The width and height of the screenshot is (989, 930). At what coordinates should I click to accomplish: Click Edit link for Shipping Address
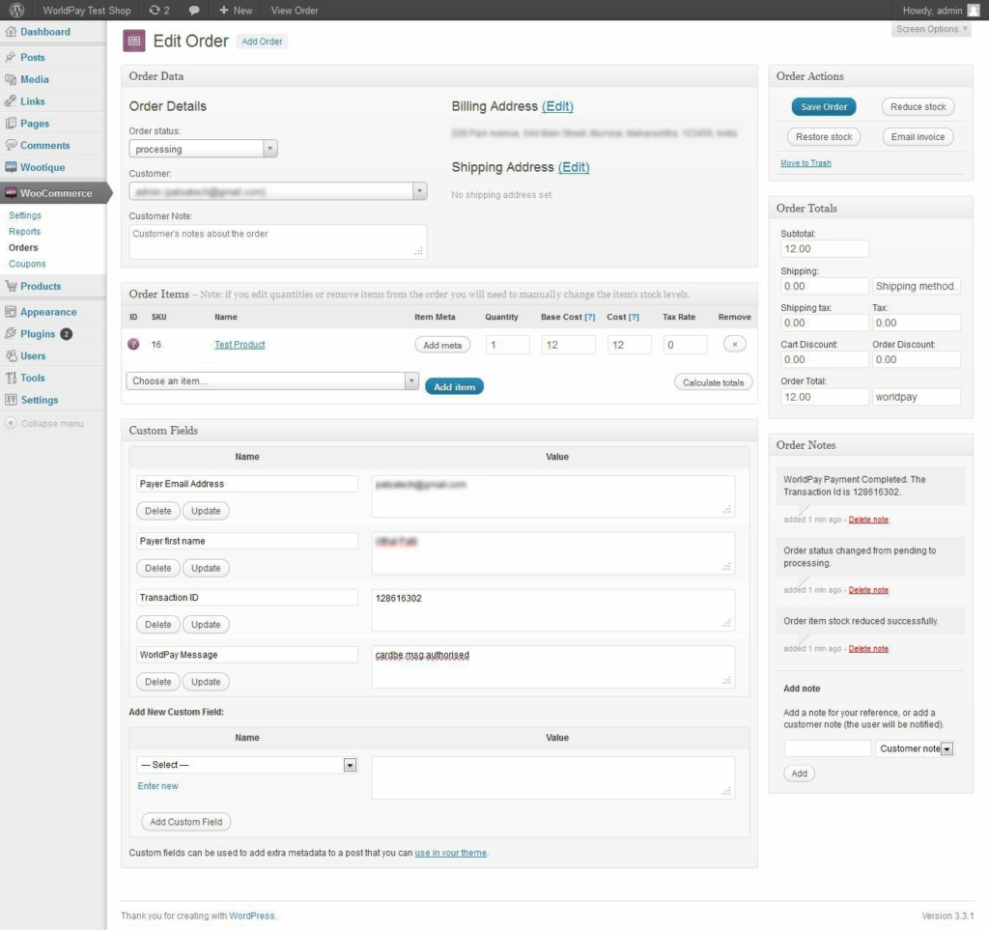click(x=574, y=167)
